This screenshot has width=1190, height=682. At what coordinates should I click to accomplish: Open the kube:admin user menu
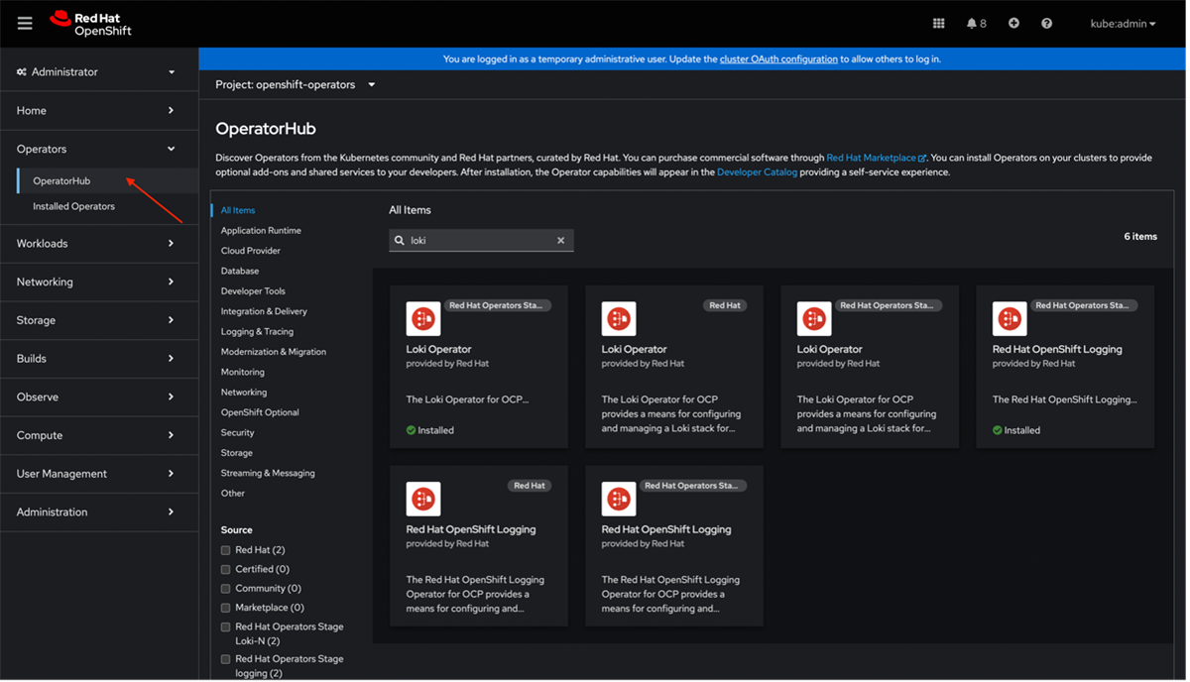click(1121, 23)
